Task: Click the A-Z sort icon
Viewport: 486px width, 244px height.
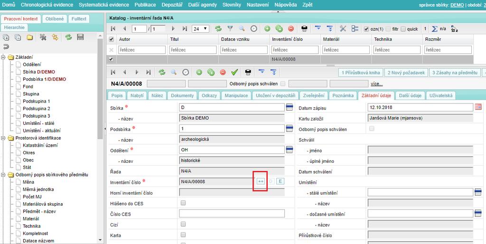Action: click(454, 29)
